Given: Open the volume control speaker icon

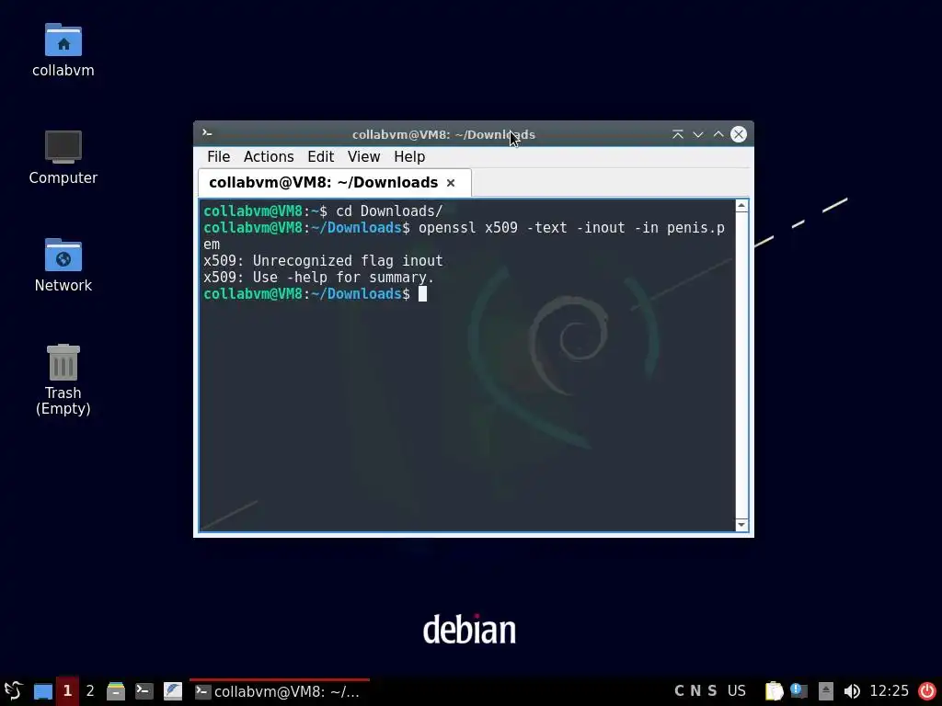Looking at the screenshot, I should [851, 691].
